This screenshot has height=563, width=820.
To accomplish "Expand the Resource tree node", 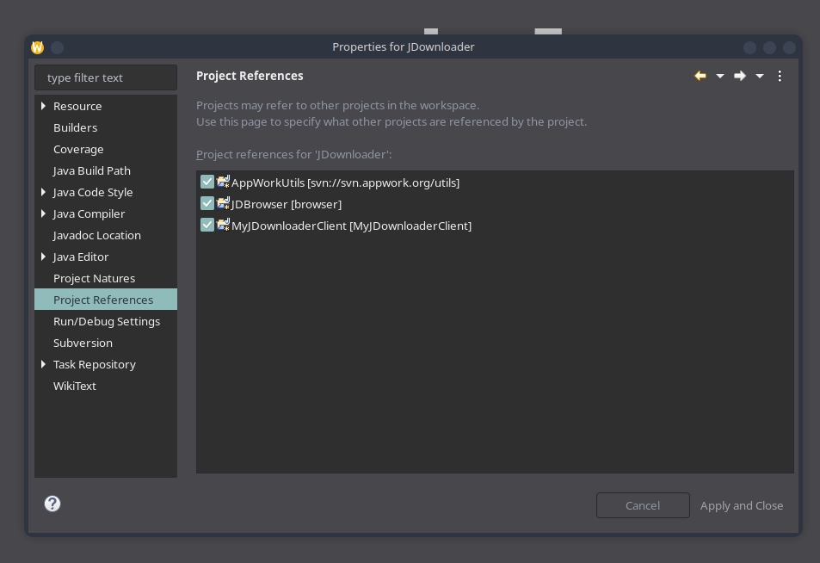I will click(43, 106).
